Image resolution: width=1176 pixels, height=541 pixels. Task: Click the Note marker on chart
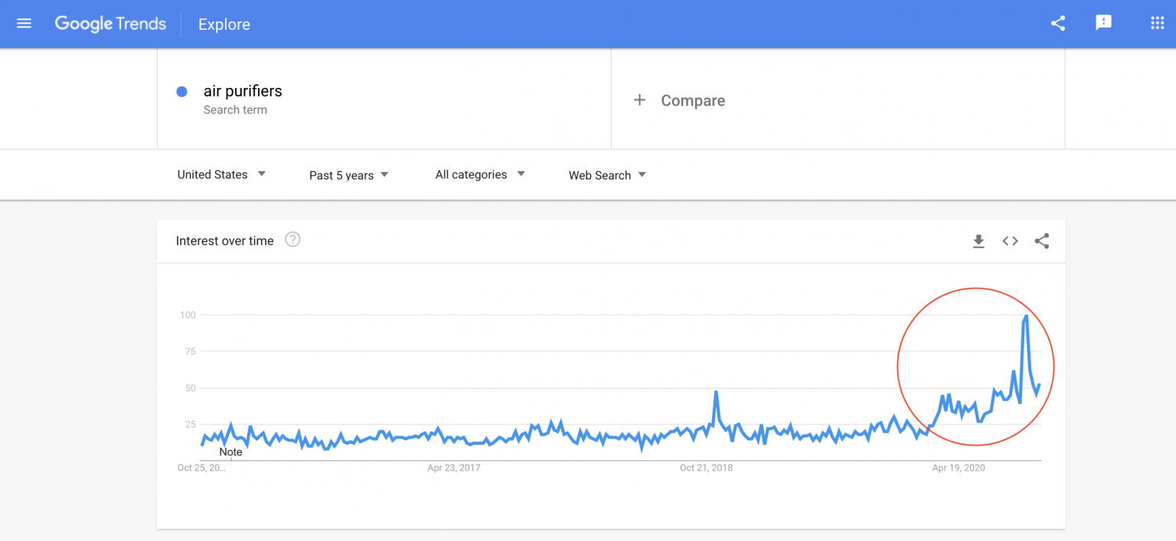point(230,452)
